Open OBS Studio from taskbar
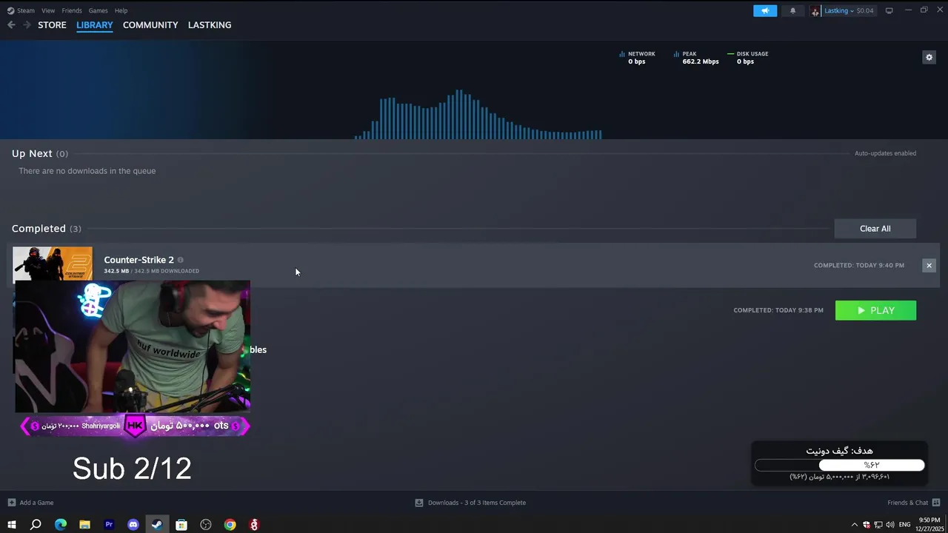The width and height of the screenshot is (948, 533). coord(206,525)
